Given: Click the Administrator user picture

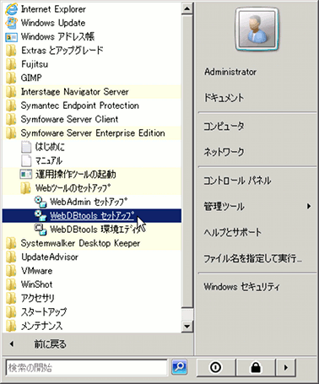Looking at the screenshot, I should tap(257, 30).
